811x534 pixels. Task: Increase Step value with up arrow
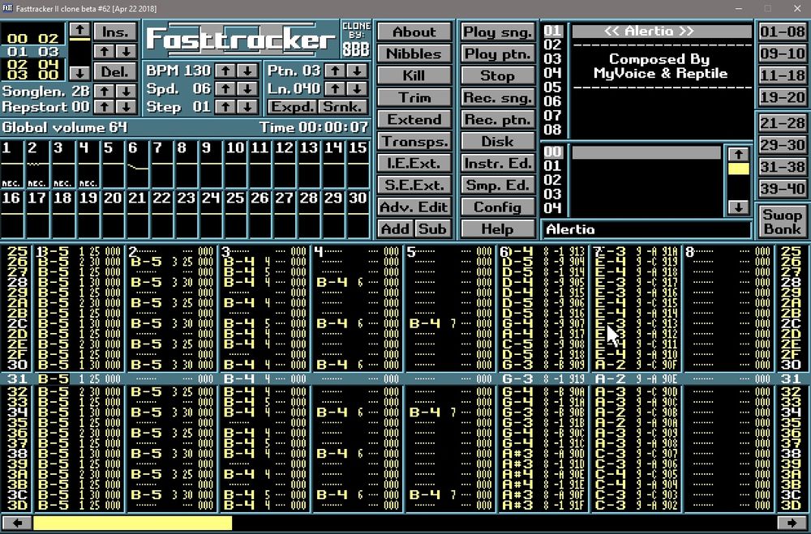click(225, 107)
